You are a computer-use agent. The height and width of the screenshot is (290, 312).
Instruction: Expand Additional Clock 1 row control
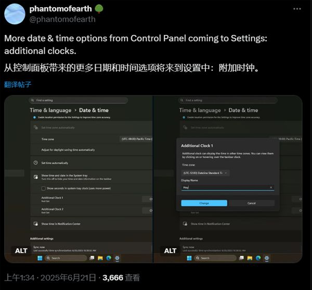[148, 199]
